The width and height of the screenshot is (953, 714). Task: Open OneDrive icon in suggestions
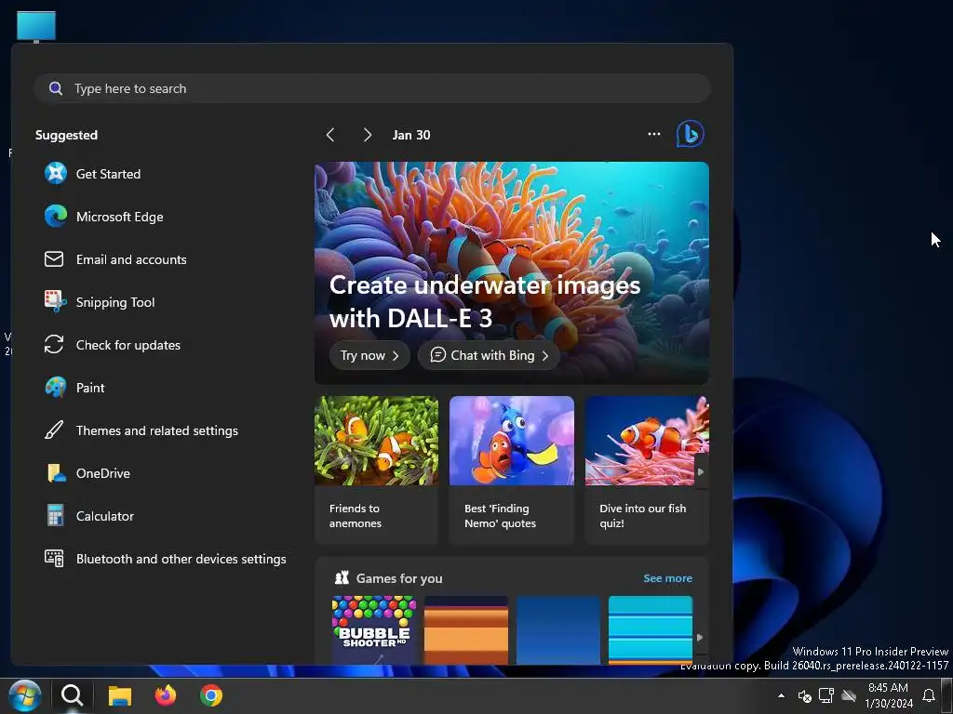tap(55, 473)
